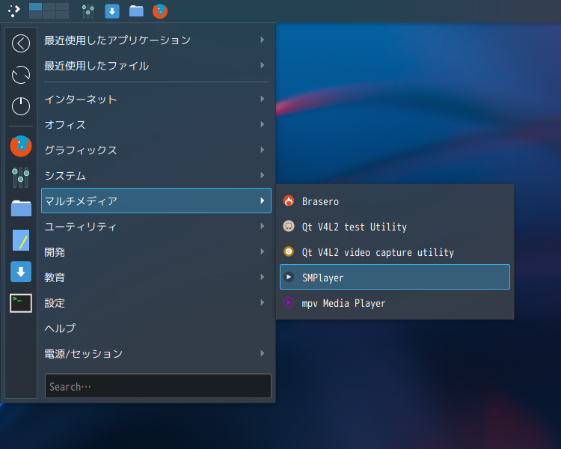Select the マルチメディア category
Image resolution: width=561 pixels, height=449 pixels.
point(156,201)
